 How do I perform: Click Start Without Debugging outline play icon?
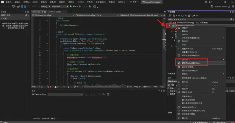pyautogui.click(x=80, y=6)
